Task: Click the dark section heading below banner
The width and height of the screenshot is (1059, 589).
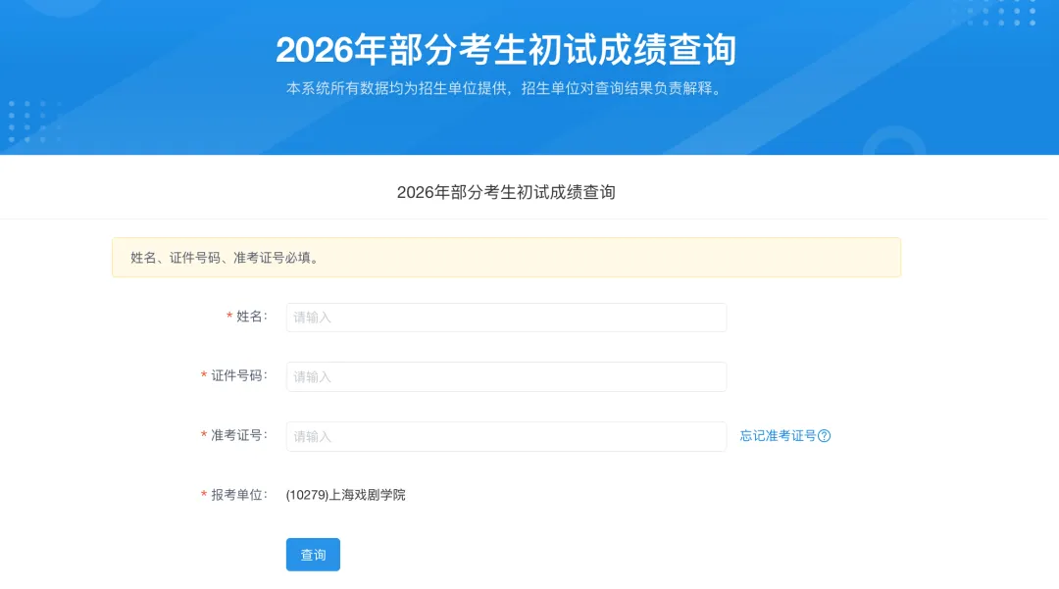Action: (506, 192)
